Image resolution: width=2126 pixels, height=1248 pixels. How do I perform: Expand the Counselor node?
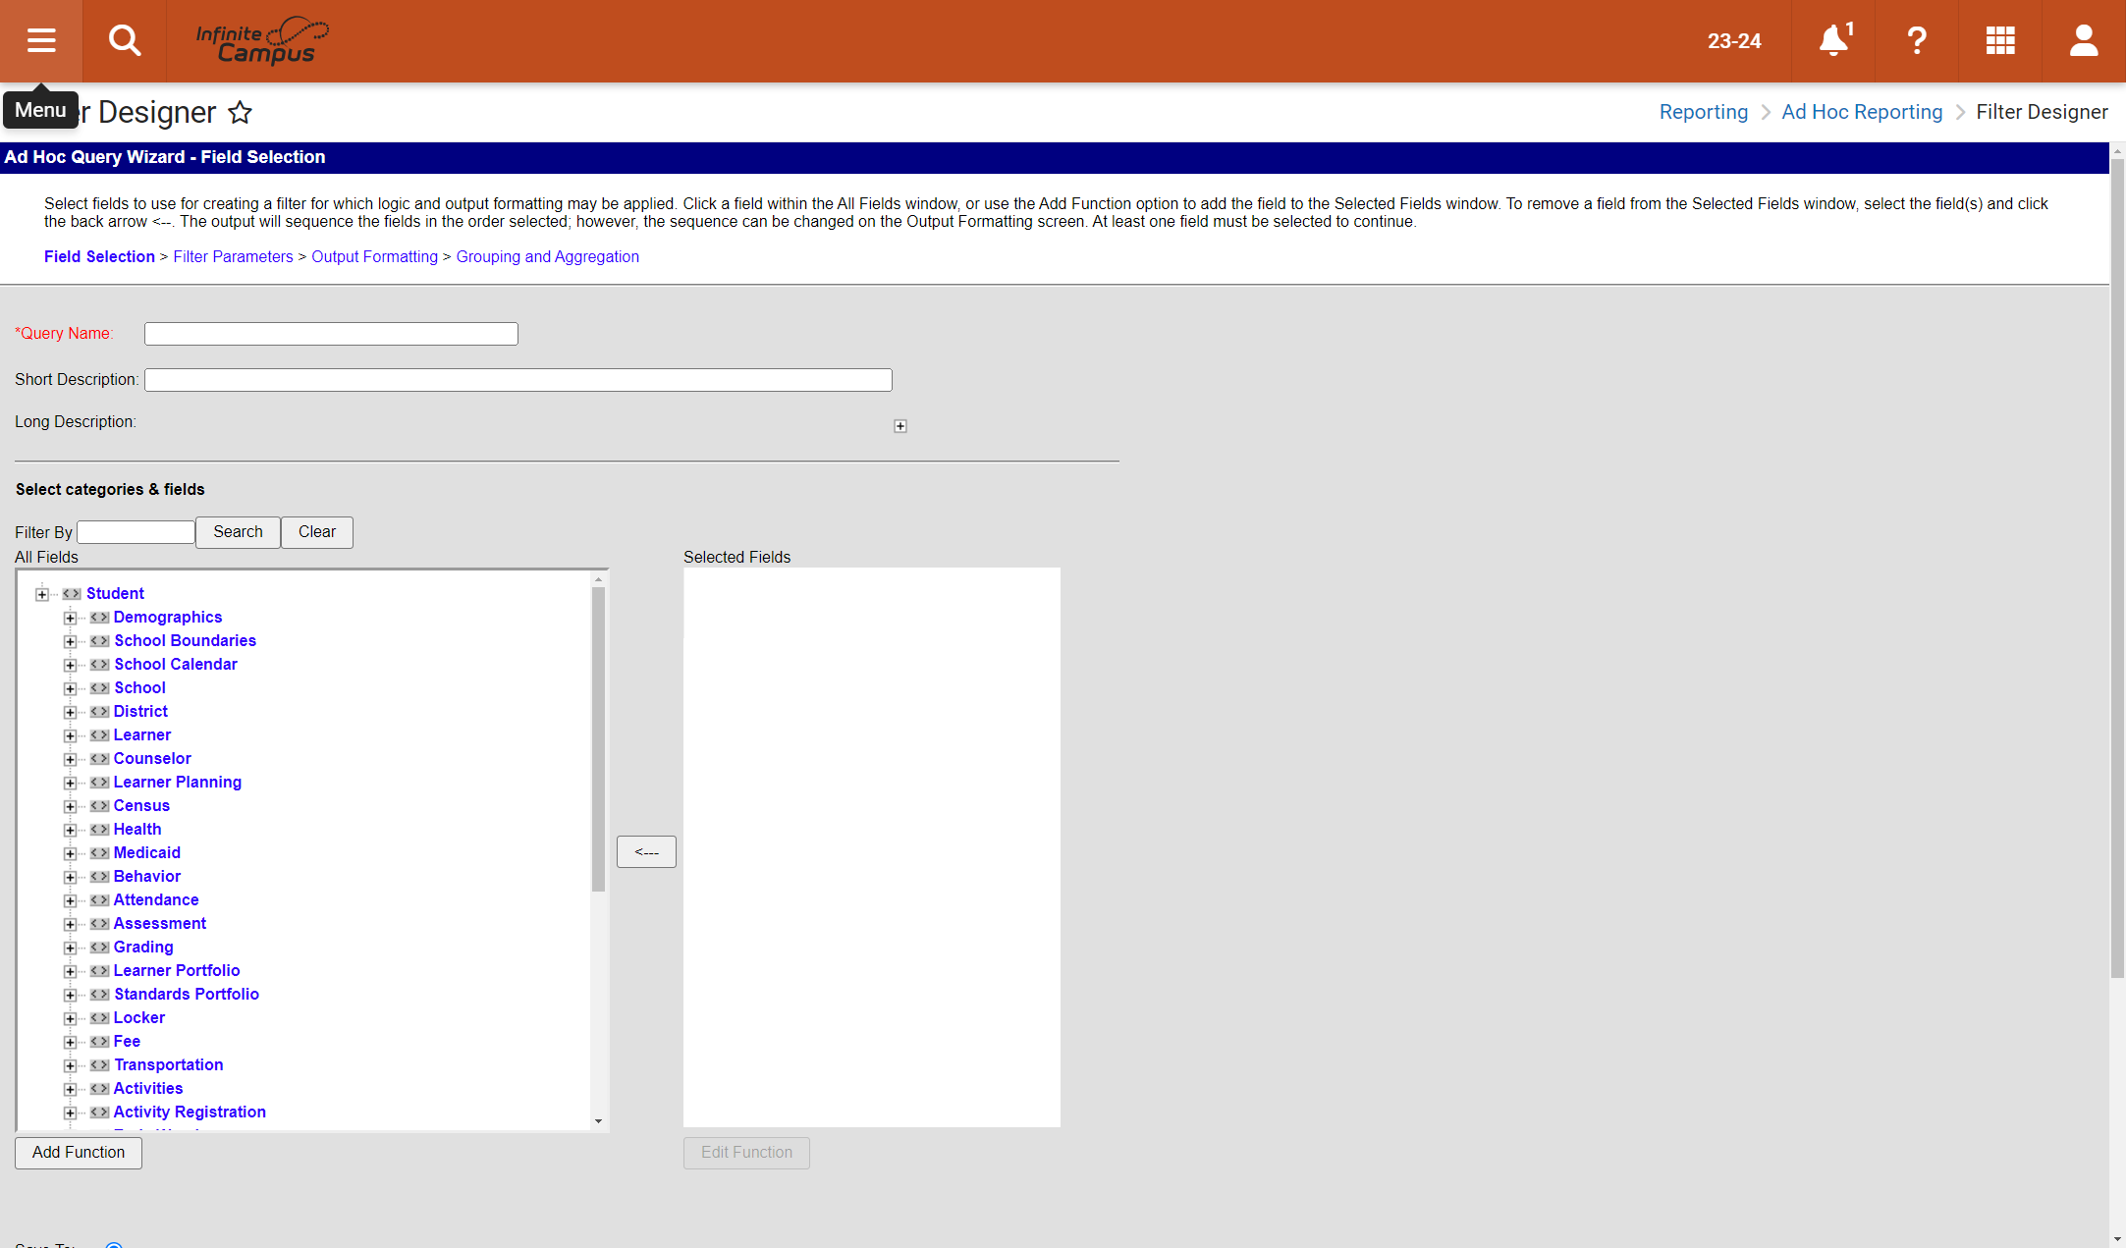pyautogui.click(x=70, y=759)
